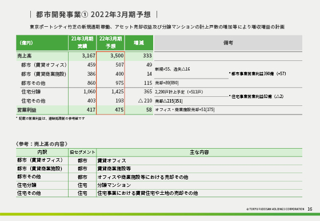Click the note '売却+89[890]'
Viewport: 320px width, 221px height.
click(167, 83)
